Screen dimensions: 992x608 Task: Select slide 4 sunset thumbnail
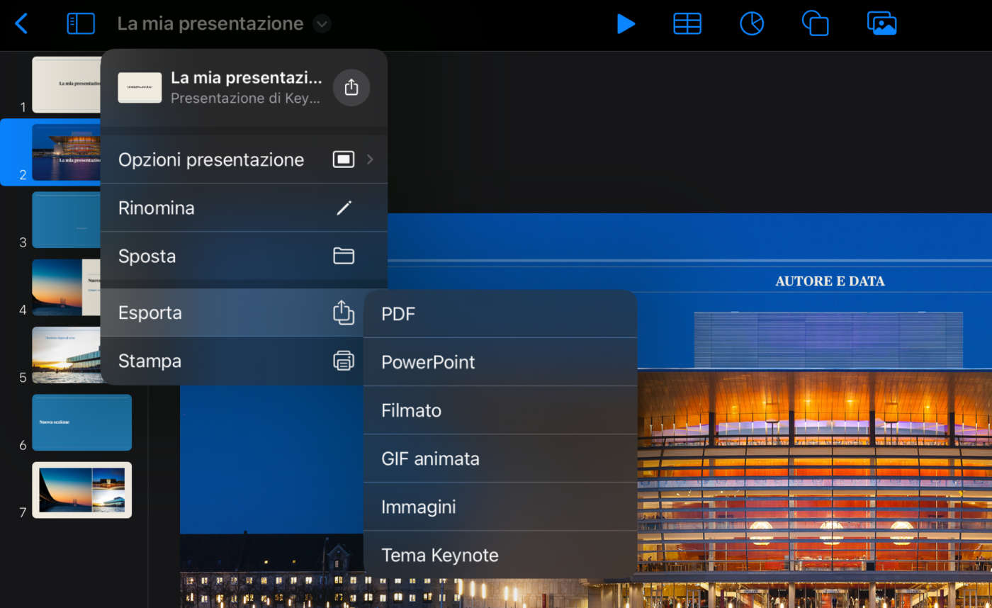click(67, 287)
